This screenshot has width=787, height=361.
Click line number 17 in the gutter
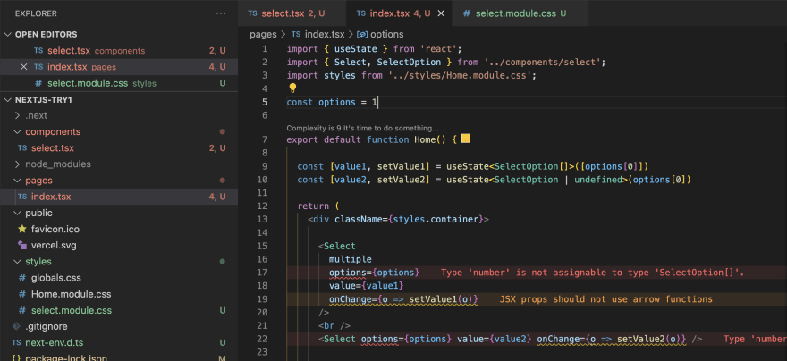(x=262, y=273)
